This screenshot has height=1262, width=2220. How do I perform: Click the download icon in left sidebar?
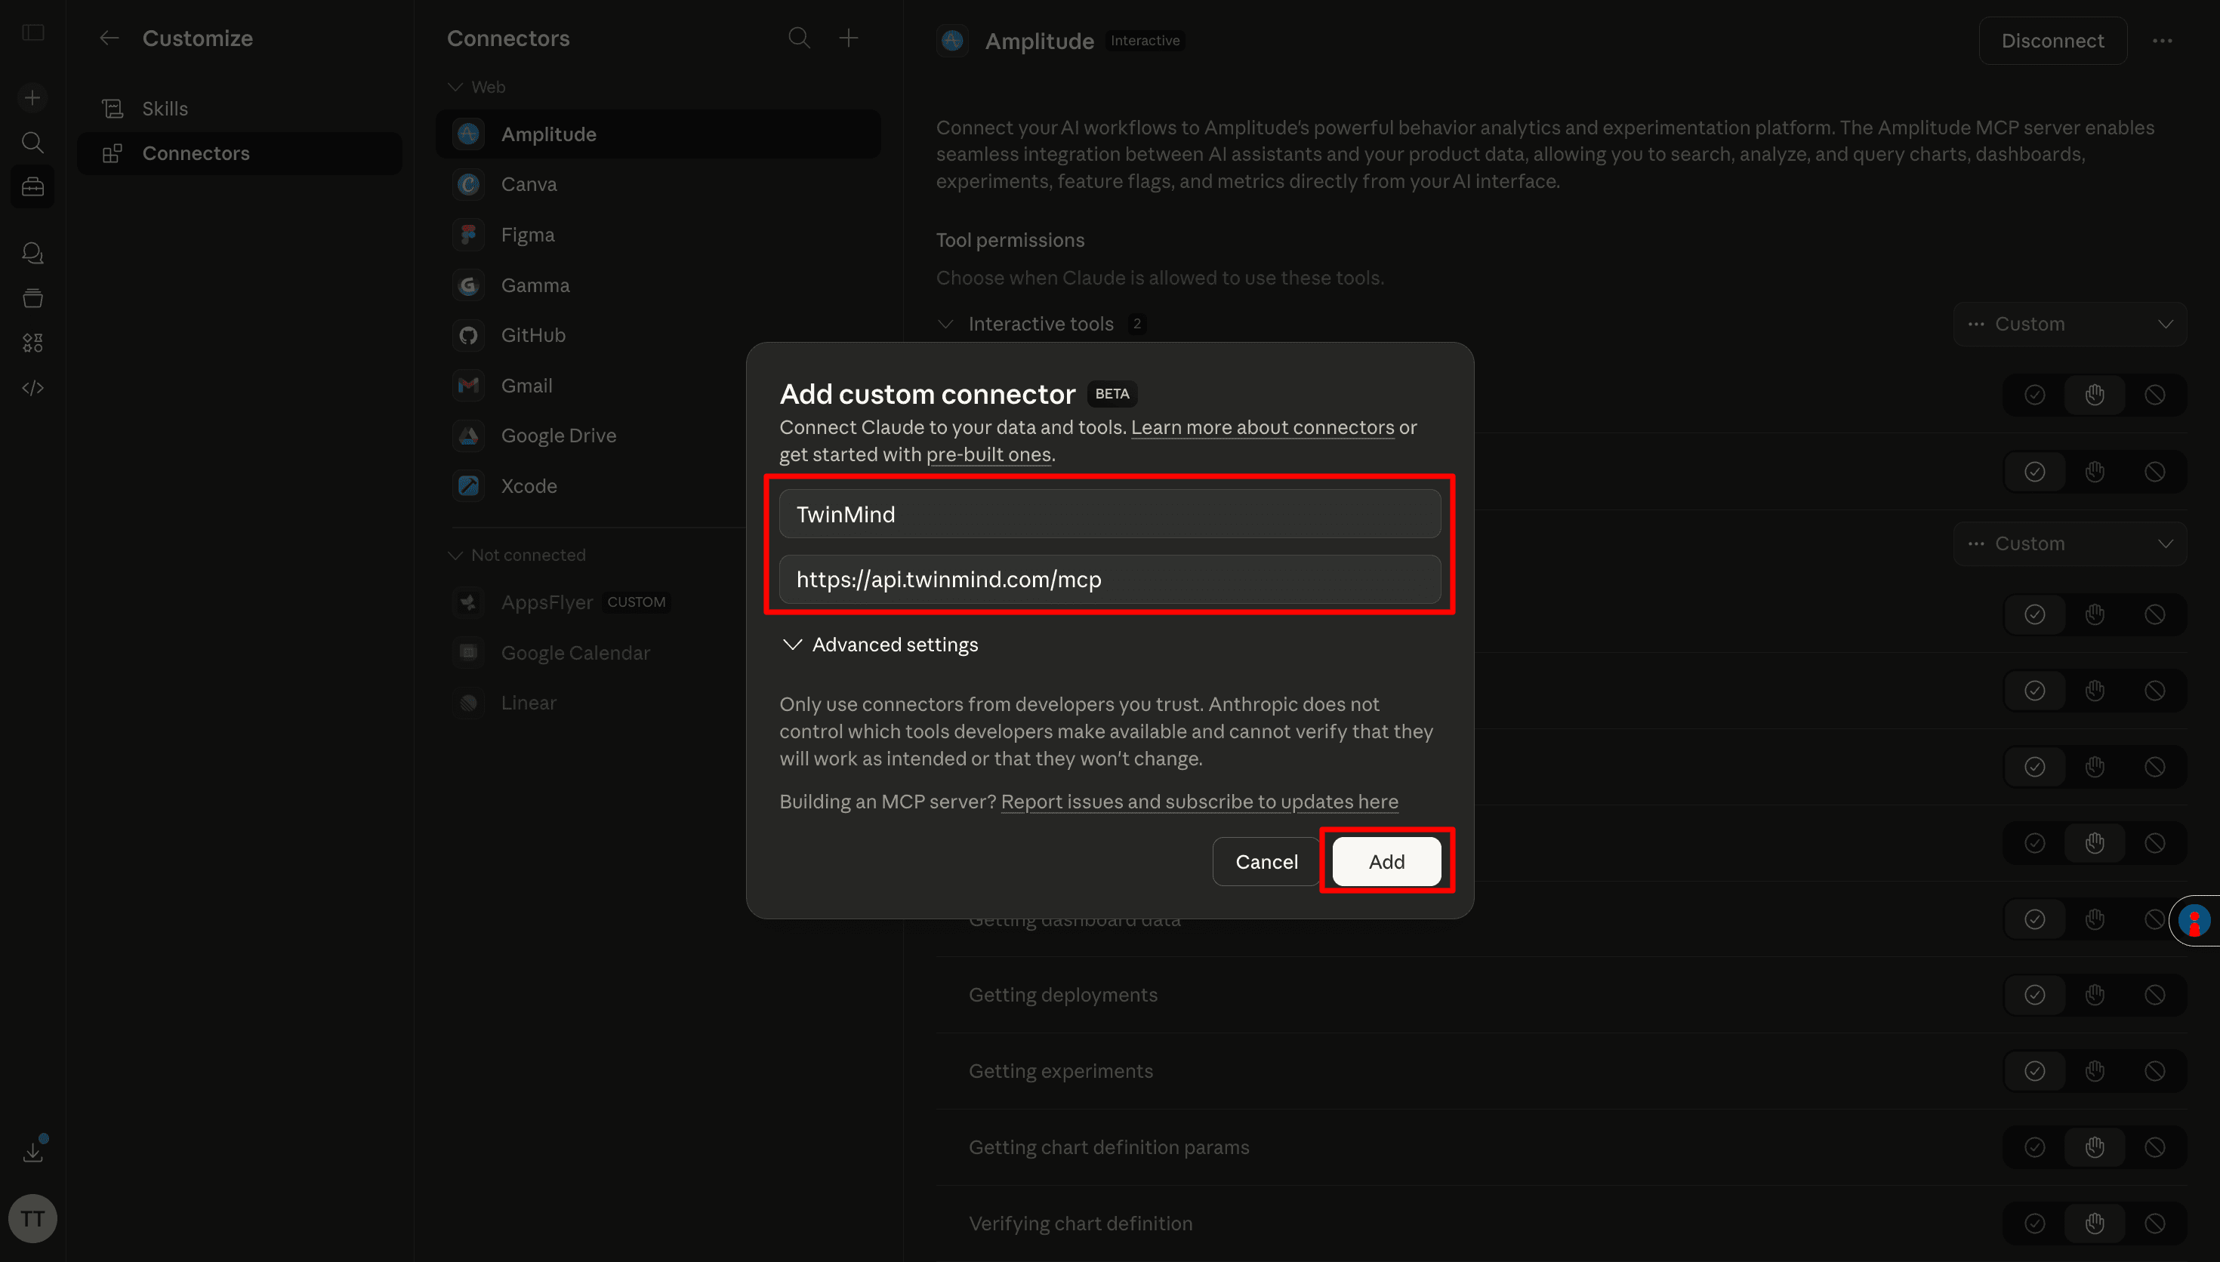(x=33, y=1152)
